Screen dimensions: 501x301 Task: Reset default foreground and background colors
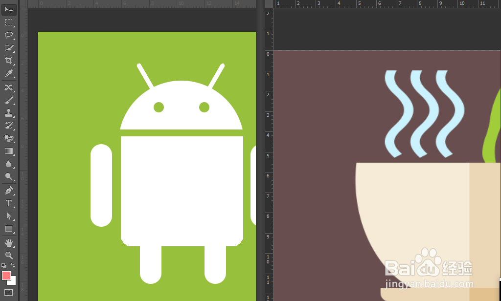pos(4,265)
